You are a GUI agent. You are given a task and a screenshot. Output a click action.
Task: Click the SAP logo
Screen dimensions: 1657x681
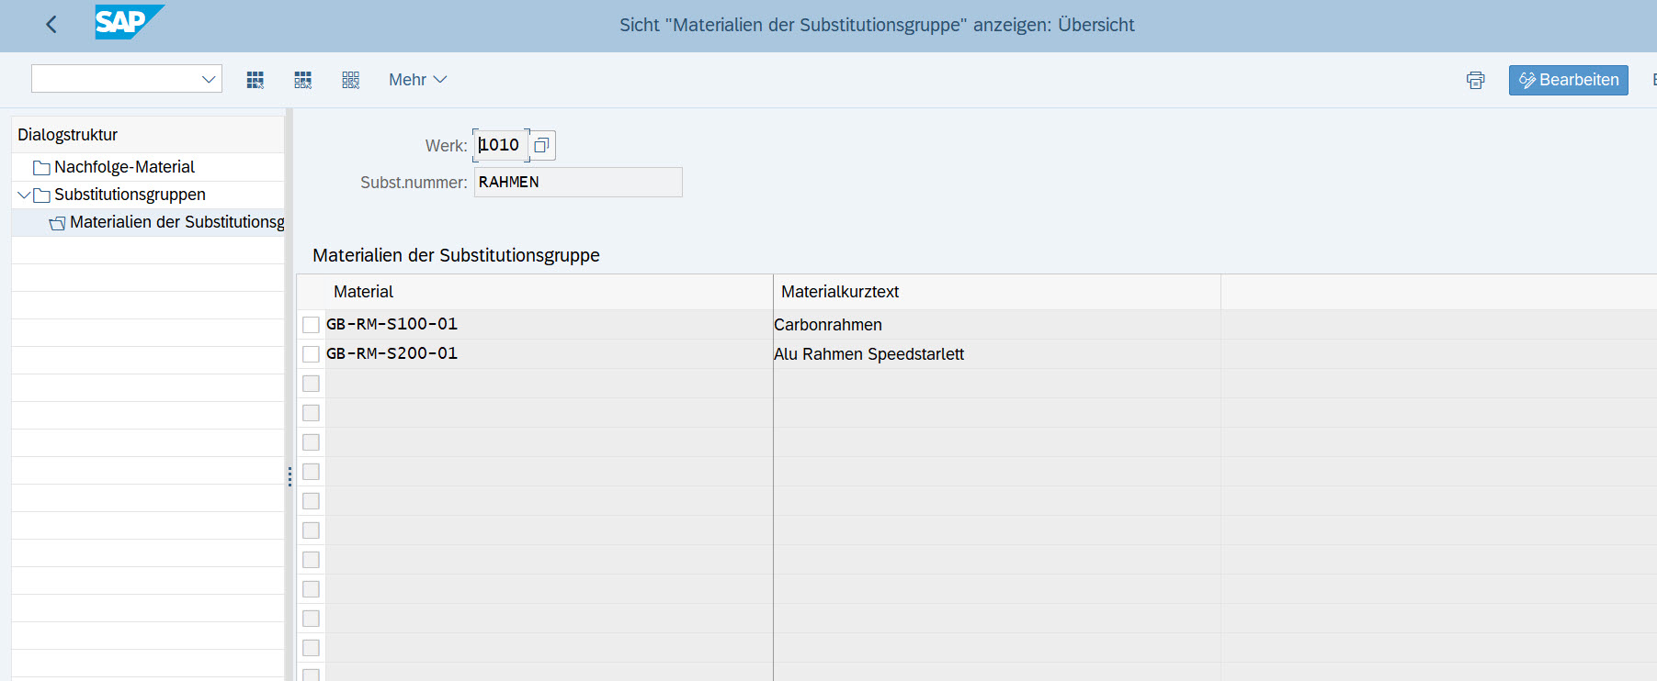tap(128, 22)
